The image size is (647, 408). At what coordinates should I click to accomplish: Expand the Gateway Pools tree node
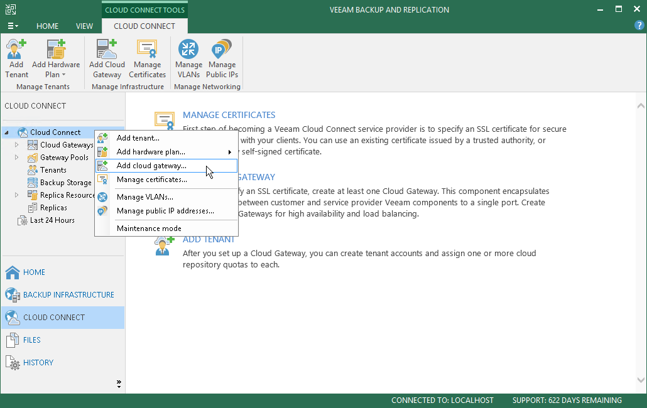coord(16,158)
